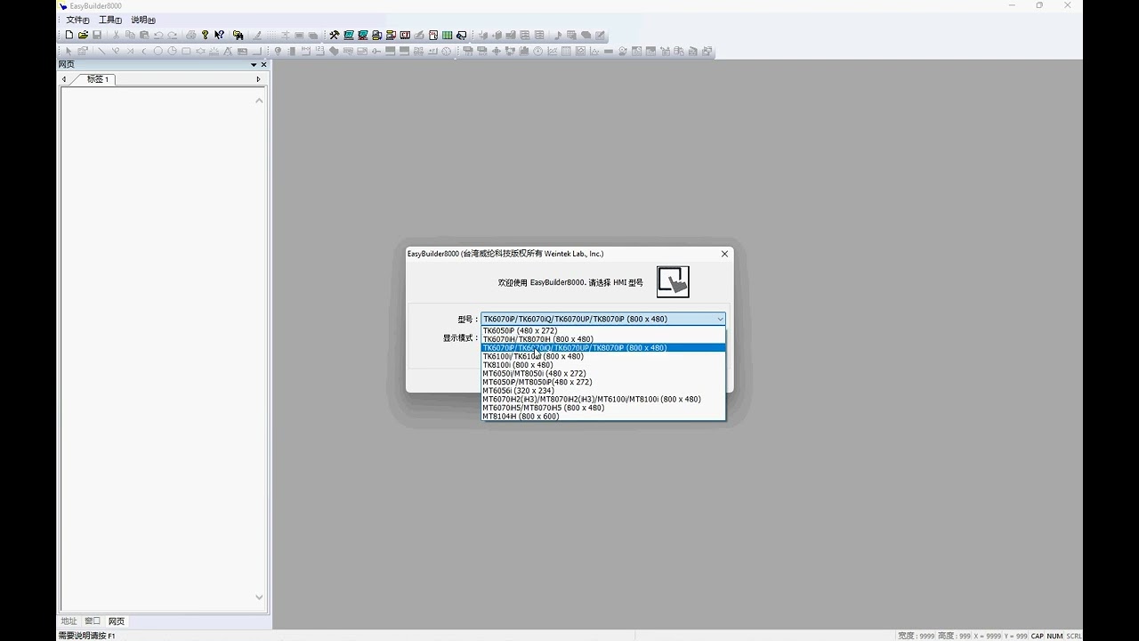Click side panel scrollbar up arrow

point(259,101)
